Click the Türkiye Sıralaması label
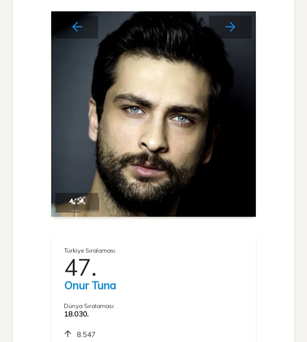 point(90,251)
